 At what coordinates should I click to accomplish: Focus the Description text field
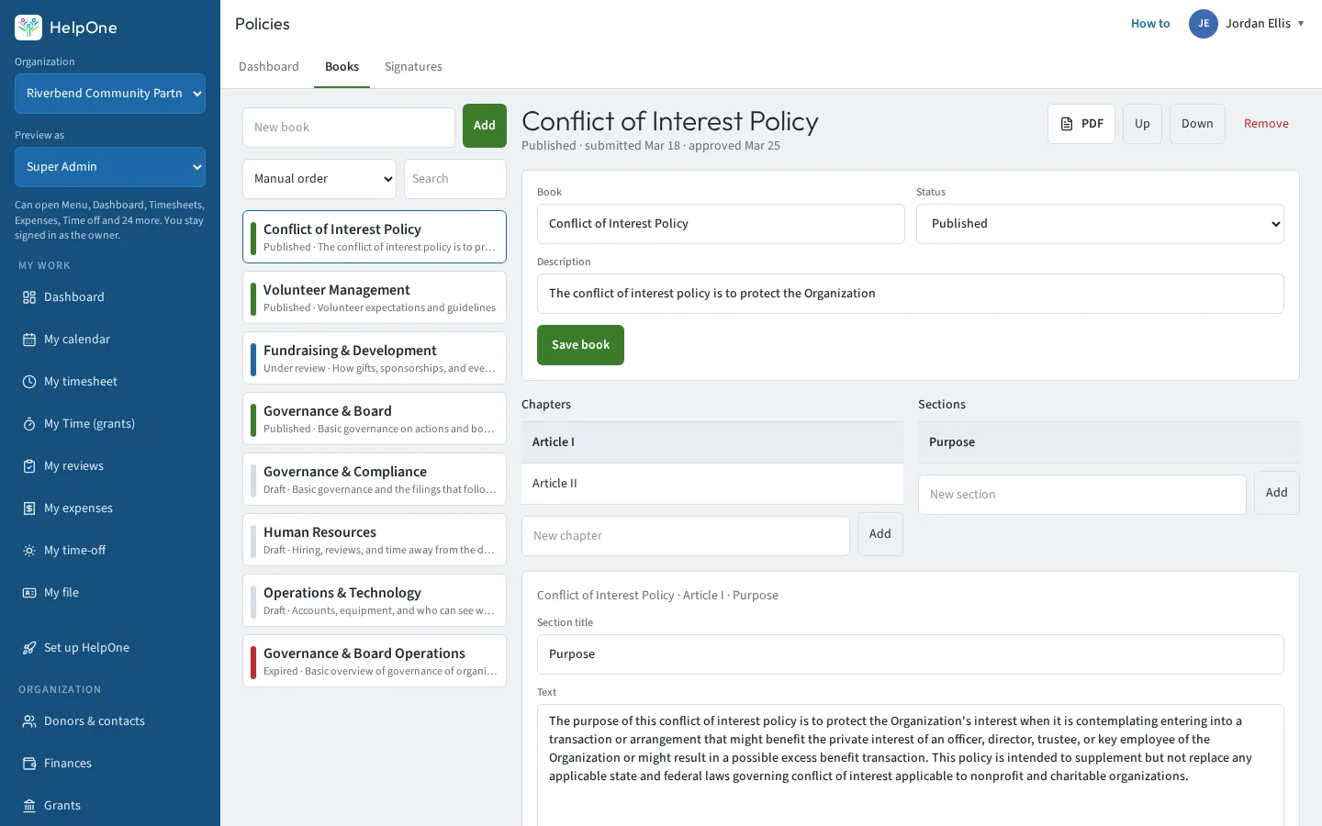tap(911, 294)
